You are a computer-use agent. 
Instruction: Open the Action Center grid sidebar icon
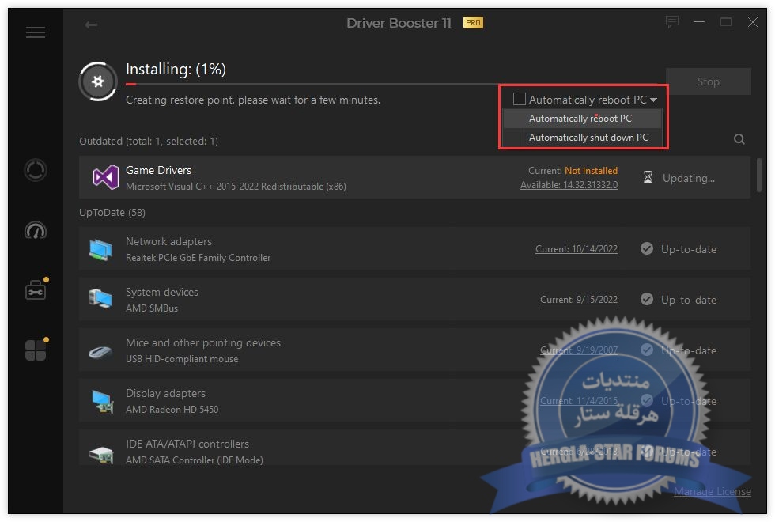point(36,350)
